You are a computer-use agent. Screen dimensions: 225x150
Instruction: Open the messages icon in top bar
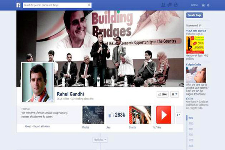[x=169, y=5]
